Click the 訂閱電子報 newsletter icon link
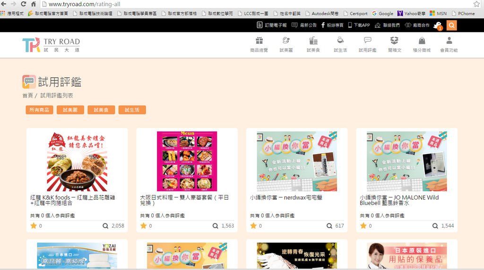This screenshot has width=484, height=270. [x=272, y=25]
